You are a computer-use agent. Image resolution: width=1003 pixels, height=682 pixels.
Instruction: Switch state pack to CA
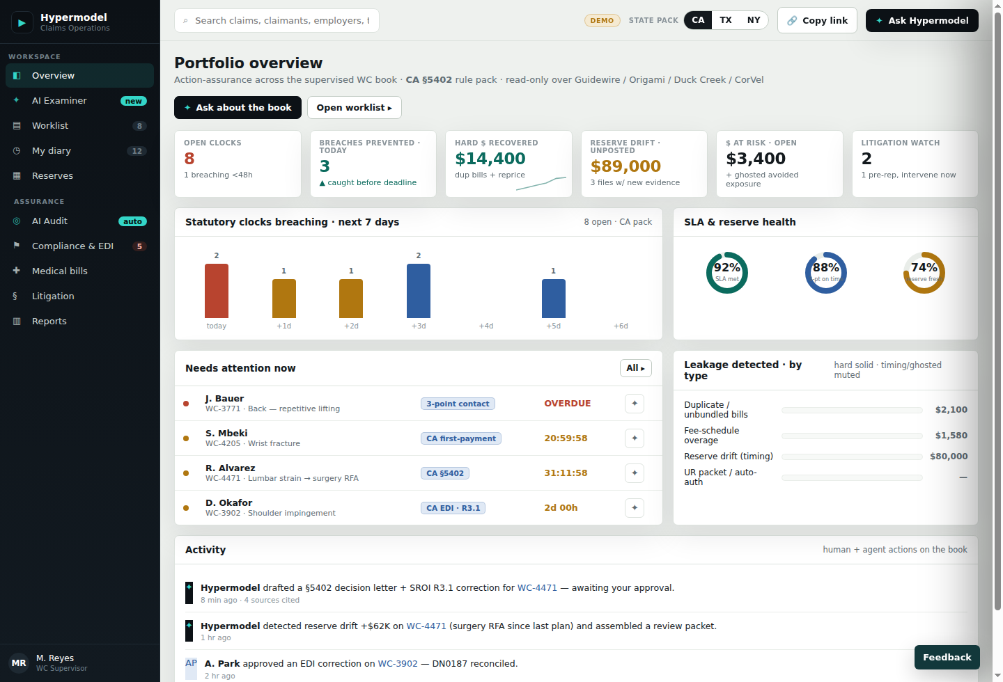point(698,20)
